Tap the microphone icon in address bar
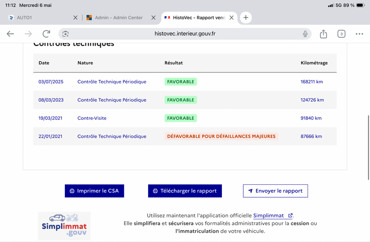 [x=305, y=34]
